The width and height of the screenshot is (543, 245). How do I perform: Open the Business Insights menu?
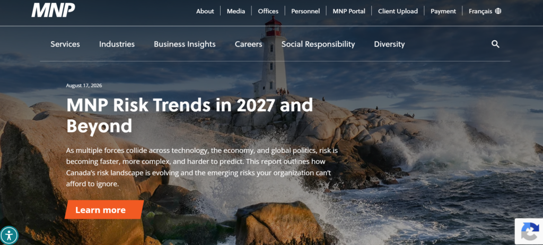185,45
